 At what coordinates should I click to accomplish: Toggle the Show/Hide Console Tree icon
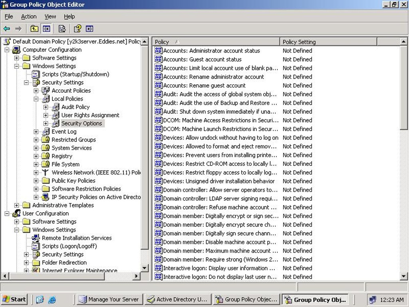(46, 29)
